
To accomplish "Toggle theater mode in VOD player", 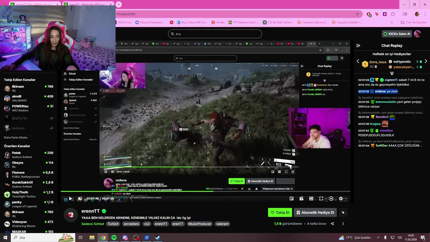I will pyautogui.click(x=311, y=199).
